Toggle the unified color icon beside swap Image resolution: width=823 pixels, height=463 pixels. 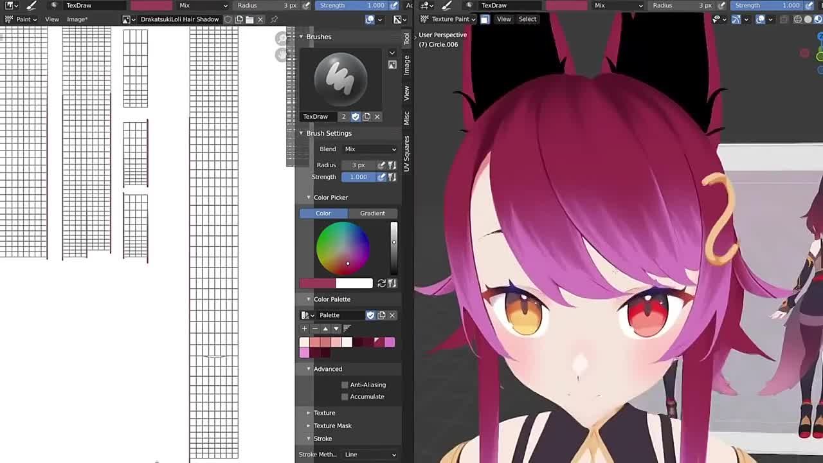392,284
